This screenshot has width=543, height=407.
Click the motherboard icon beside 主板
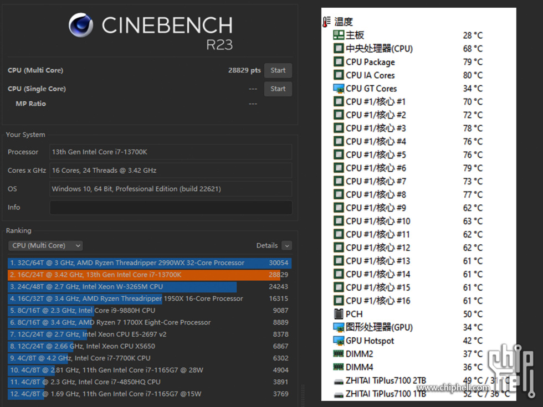point(339,35)
